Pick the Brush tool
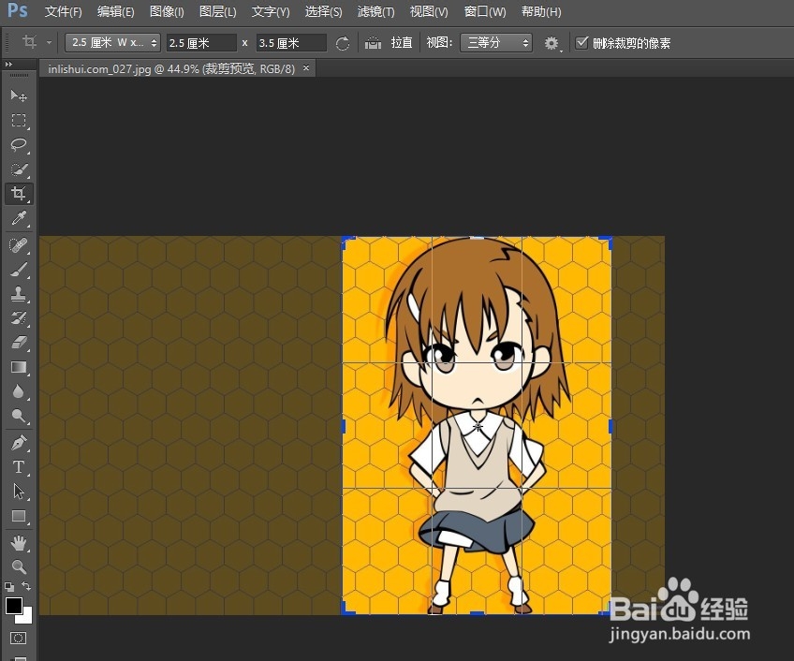This screenshot has height=661, width=794. click(x=18, y=268)
